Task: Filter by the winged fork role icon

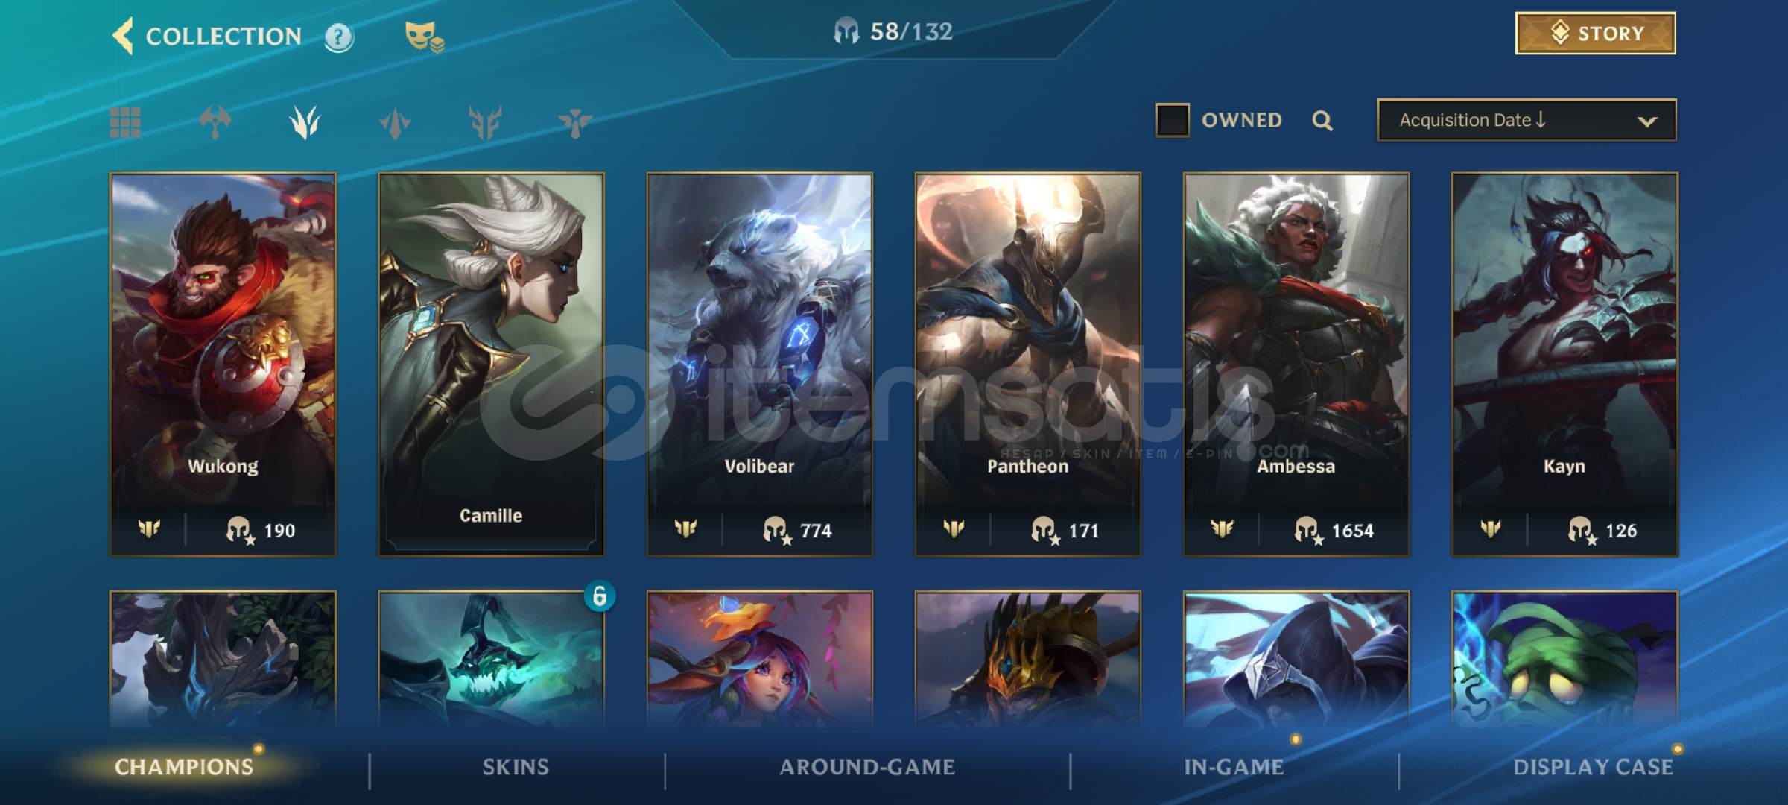Action: [x=485, y=122]
